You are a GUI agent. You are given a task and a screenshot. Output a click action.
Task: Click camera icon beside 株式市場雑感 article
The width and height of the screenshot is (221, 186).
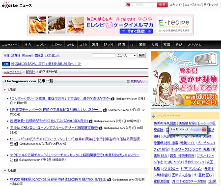coord(109,180)
